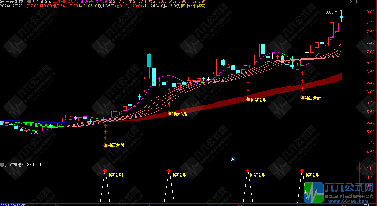Image resolution: width=377 pixels, height=206 pixels.
Task: Click the panel layout icon at top-right
Action: pos(357,2)
